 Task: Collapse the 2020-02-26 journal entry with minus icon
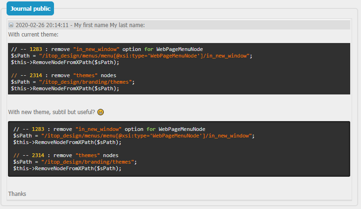coord(11,25)
